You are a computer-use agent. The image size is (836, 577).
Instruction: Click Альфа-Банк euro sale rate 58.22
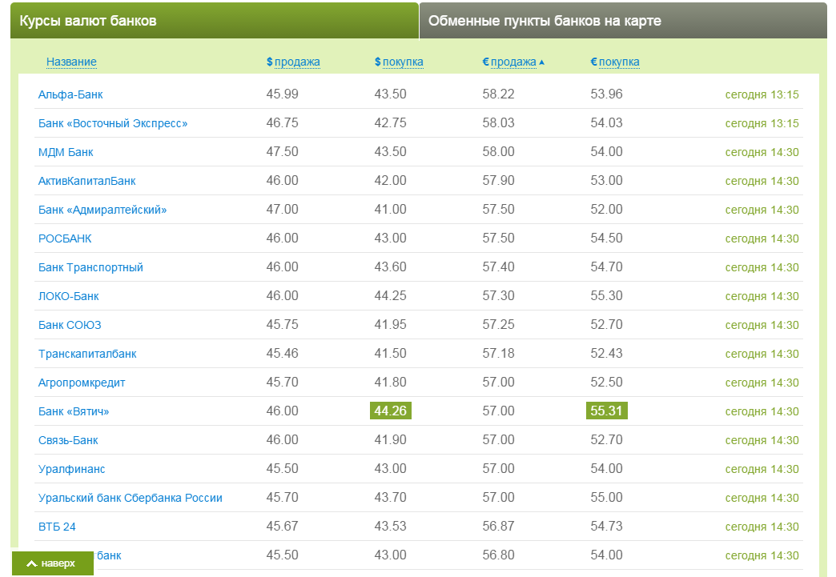click(x=499, y=94)
